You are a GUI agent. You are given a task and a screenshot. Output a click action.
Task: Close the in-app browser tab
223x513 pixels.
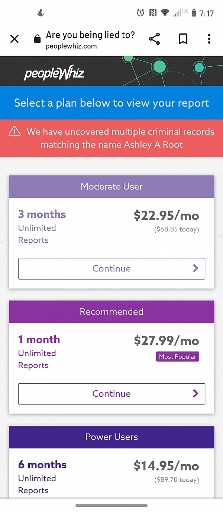(x=14, y=39)
